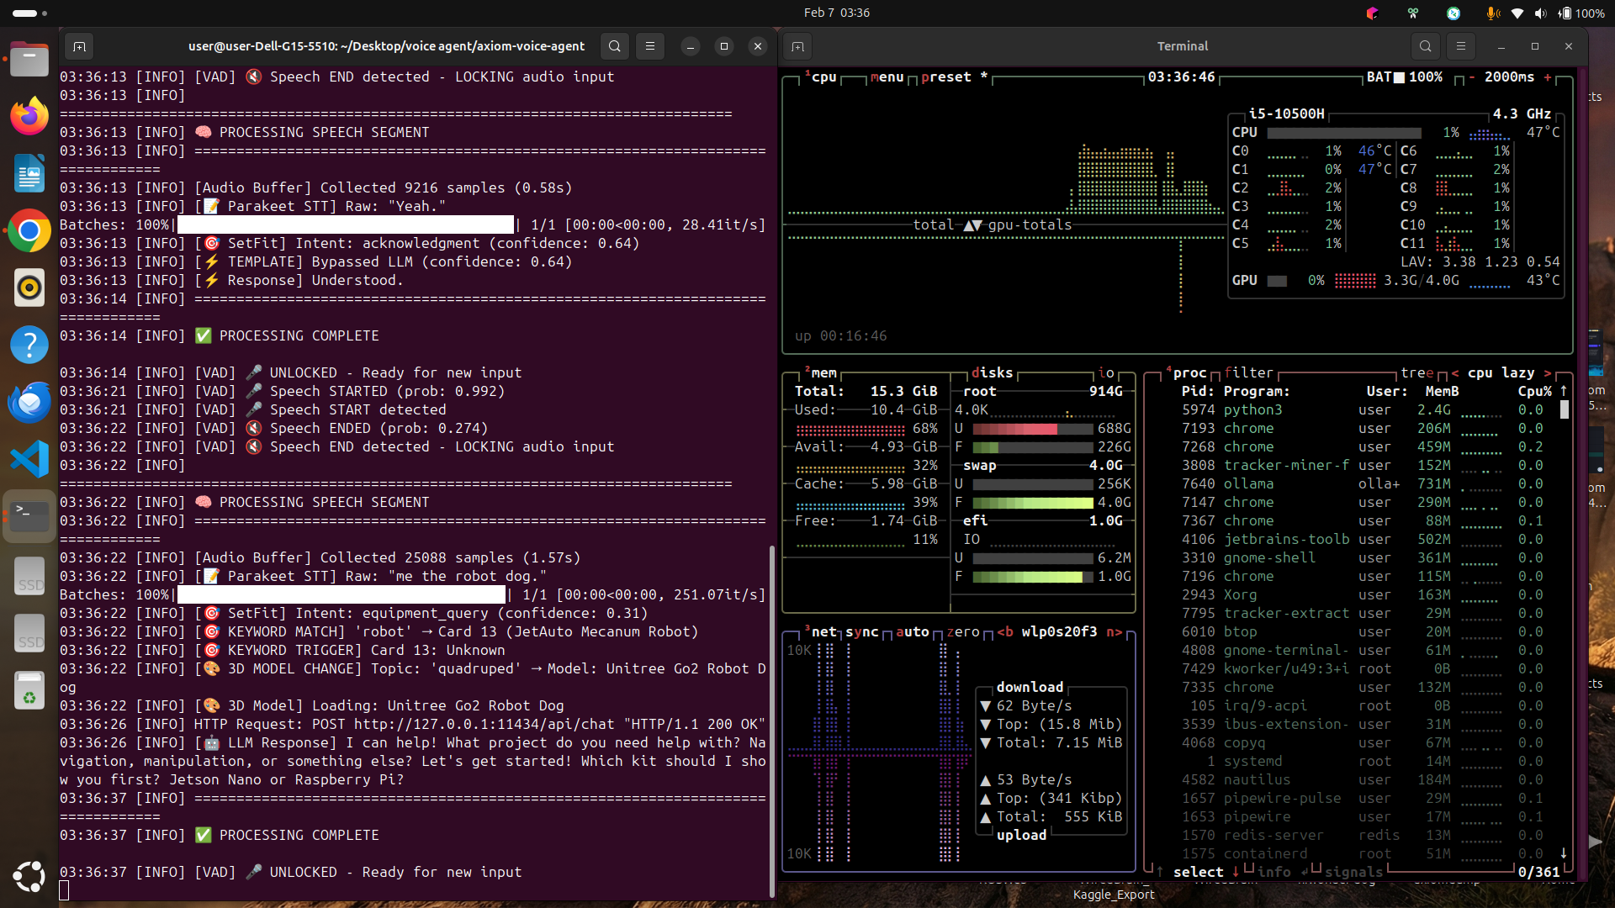Toggle io mode in btop disks box
The image size is (1615, 908).
coord(1106,372)
